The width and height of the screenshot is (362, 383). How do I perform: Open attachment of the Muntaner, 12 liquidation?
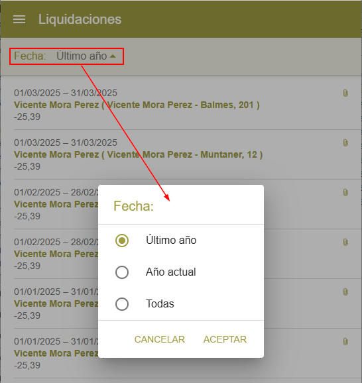(345, 142)
